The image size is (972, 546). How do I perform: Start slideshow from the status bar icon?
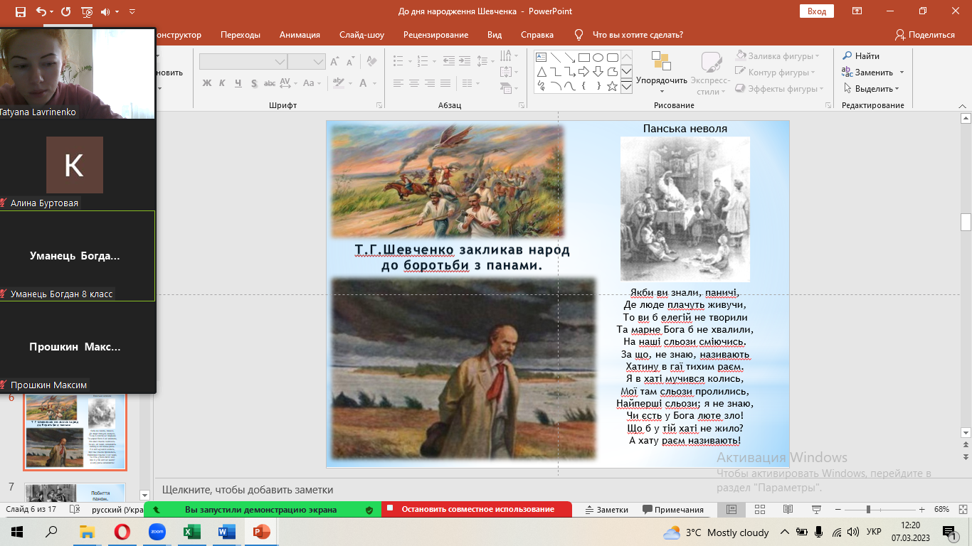(x=816, y=510)
